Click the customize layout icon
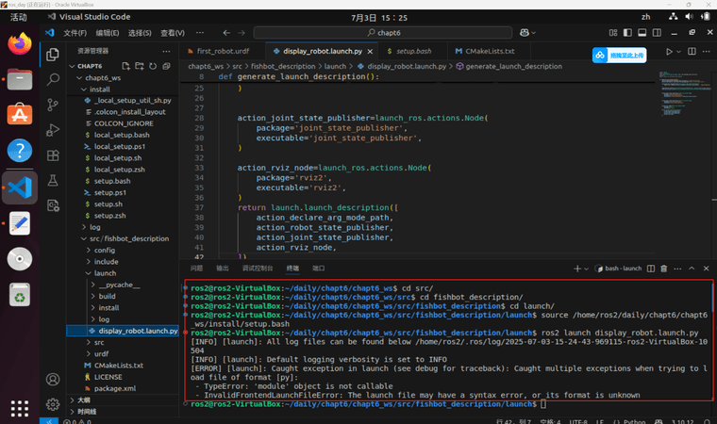The width and height of the screenshot is (717, 424). coord(613,32)
